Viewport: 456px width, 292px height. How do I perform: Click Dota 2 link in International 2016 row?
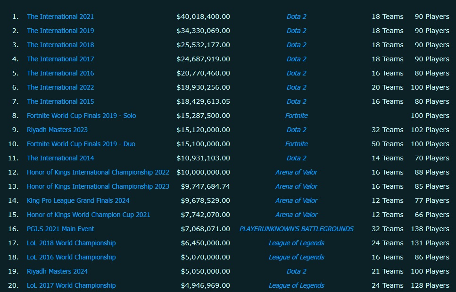pos(296,73)
